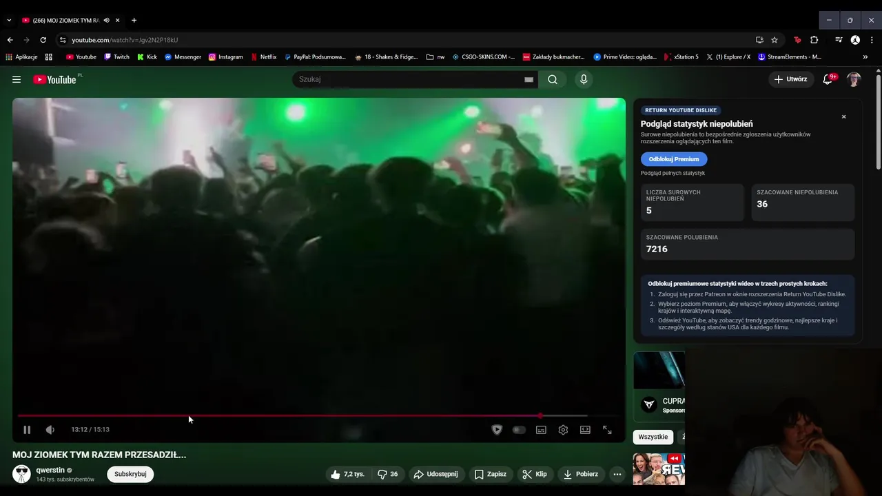Viewport: 882px width, 496px height.
Task: Click the Szacowane polubienia 7216 card
Action: coord(748,244)
